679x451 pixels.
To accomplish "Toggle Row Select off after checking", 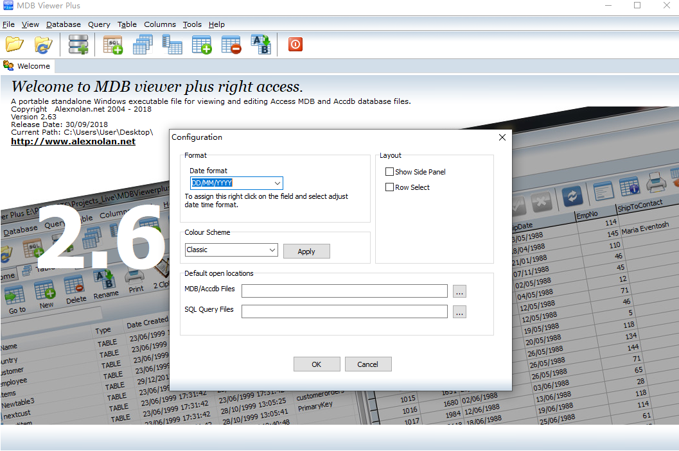I will (389, 187).
